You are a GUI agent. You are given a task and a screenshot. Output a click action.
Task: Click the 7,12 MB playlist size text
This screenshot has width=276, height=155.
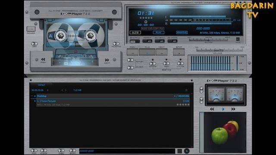click(77, 90)
